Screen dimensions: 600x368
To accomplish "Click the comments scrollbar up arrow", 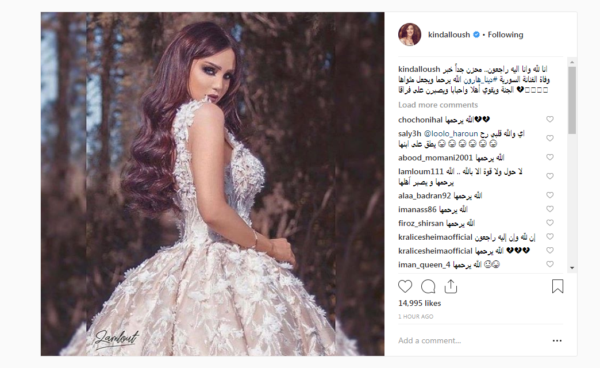I will pyautogui.click(x=572, y=62).
